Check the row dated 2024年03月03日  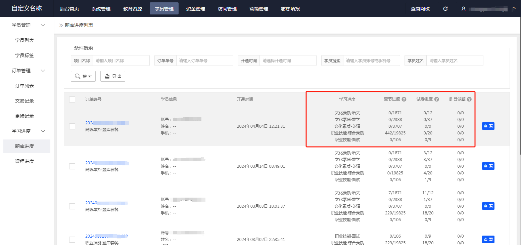(72, 206)
